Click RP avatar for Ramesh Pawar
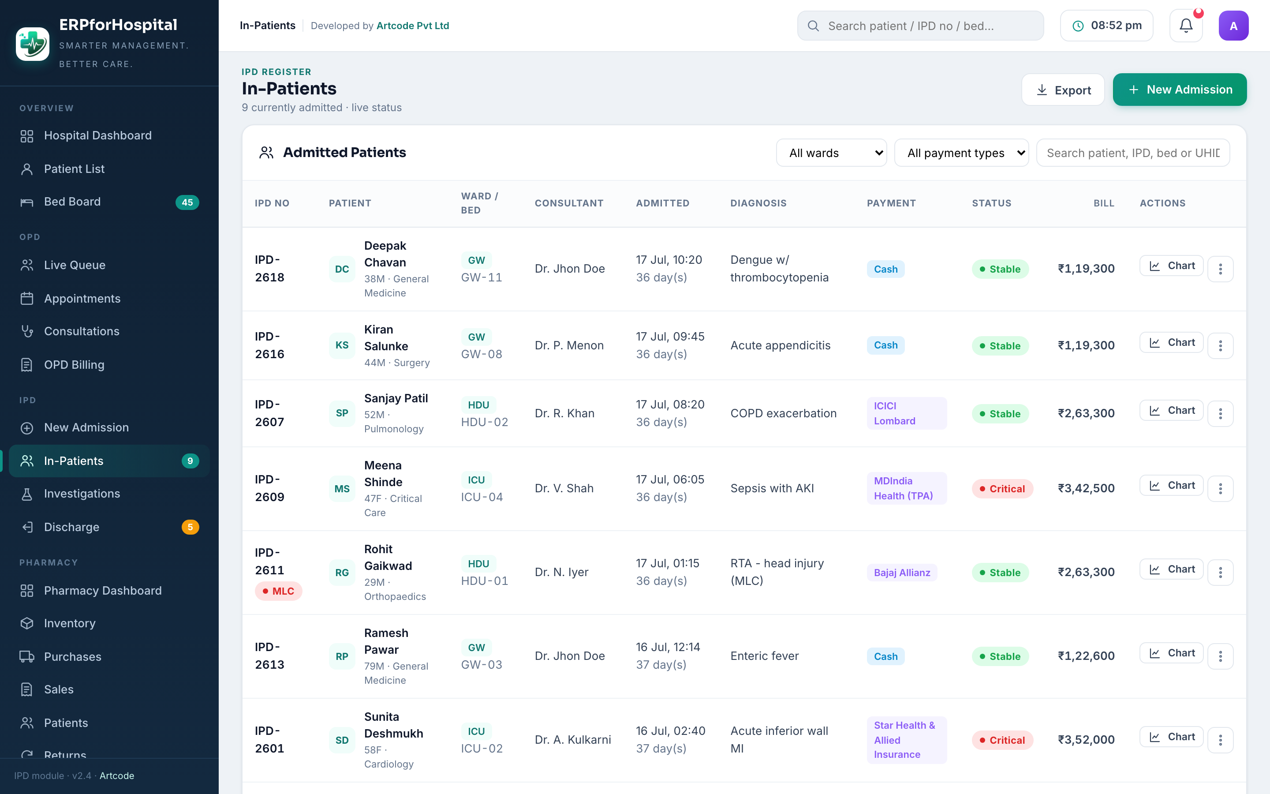Screen dimensions: 1270x794 [x=342, y=656]
